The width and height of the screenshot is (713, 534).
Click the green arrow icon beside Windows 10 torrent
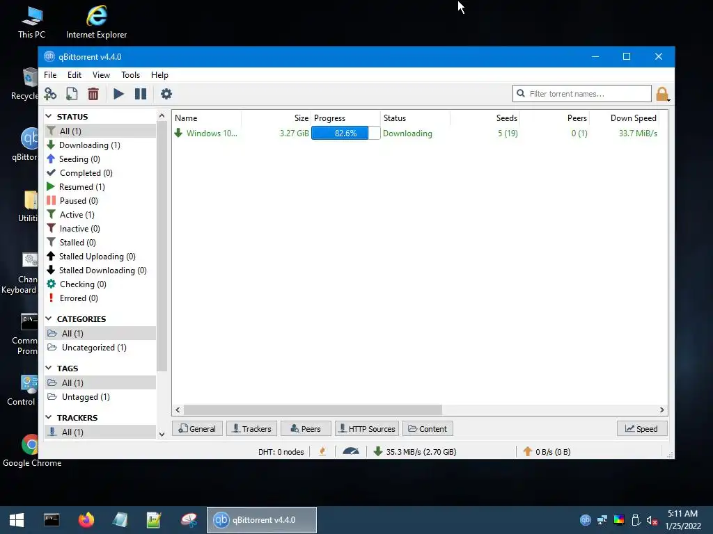[x=179, y=133]
